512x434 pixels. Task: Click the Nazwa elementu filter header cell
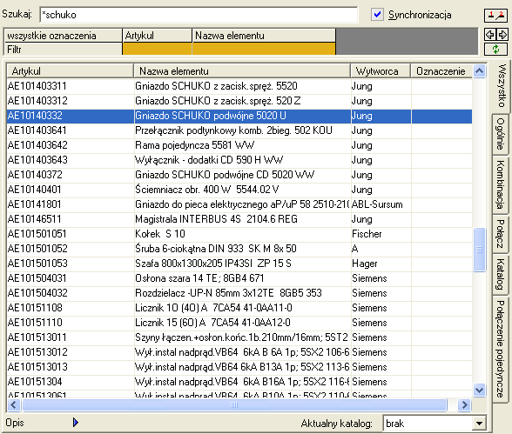[x=264, y=36]
